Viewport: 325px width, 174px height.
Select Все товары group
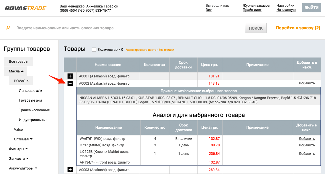click(x=19, y=61)
